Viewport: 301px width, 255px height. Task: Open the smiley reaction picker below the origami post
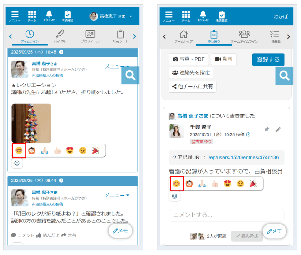click(17, 164)
